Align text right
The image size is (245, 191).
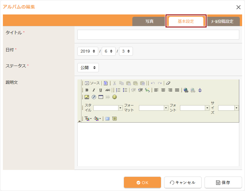coord(170,90)
